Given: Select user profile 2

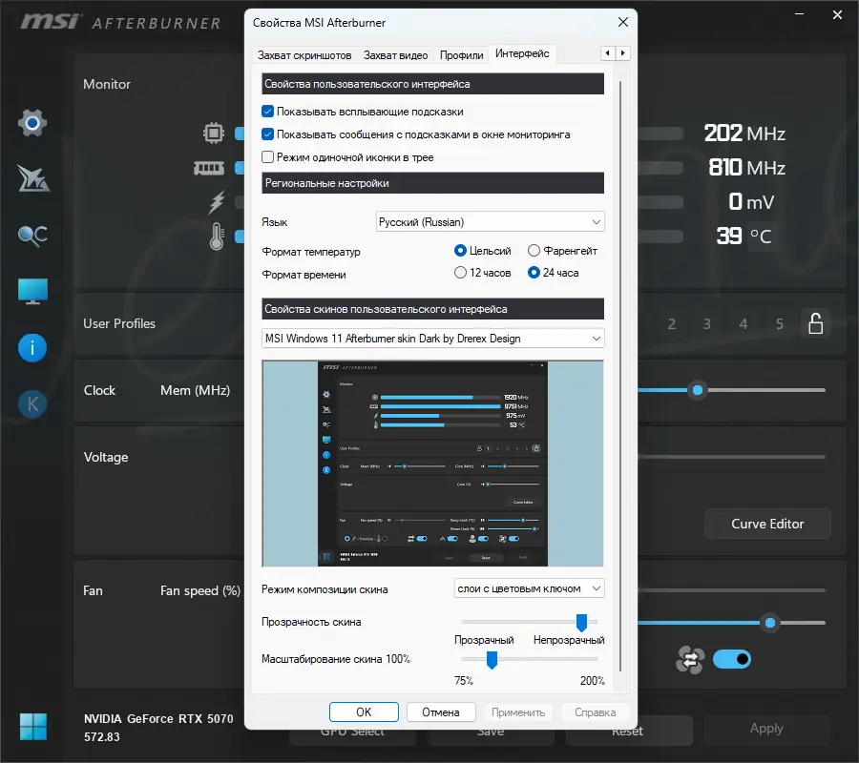Looking at the screenshot, I should point(672,324).
